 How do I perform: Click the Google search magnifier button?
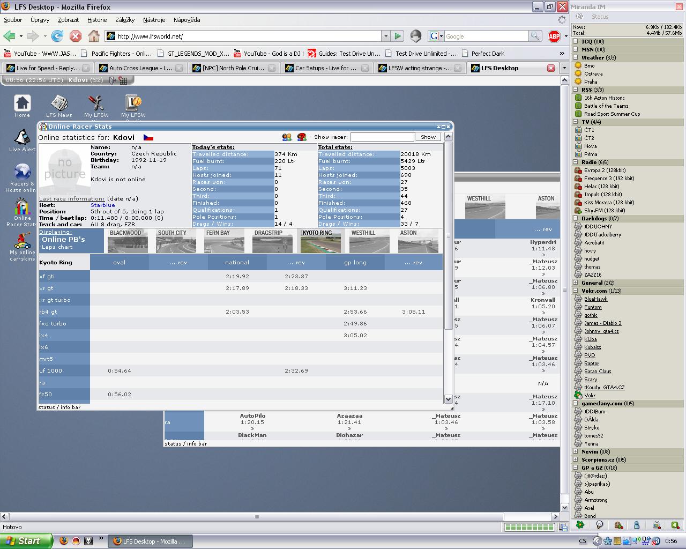[x=535, y=36]
